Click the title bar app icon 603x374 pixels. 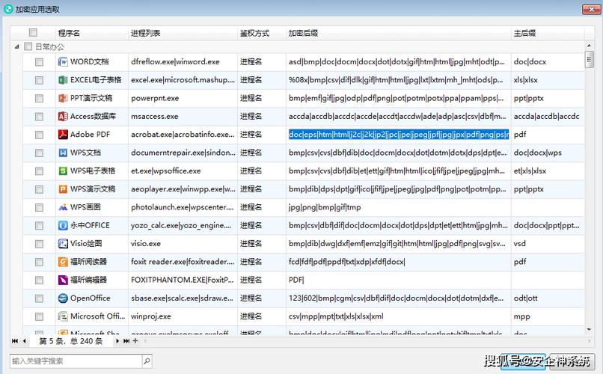click(x=8, y=9)
